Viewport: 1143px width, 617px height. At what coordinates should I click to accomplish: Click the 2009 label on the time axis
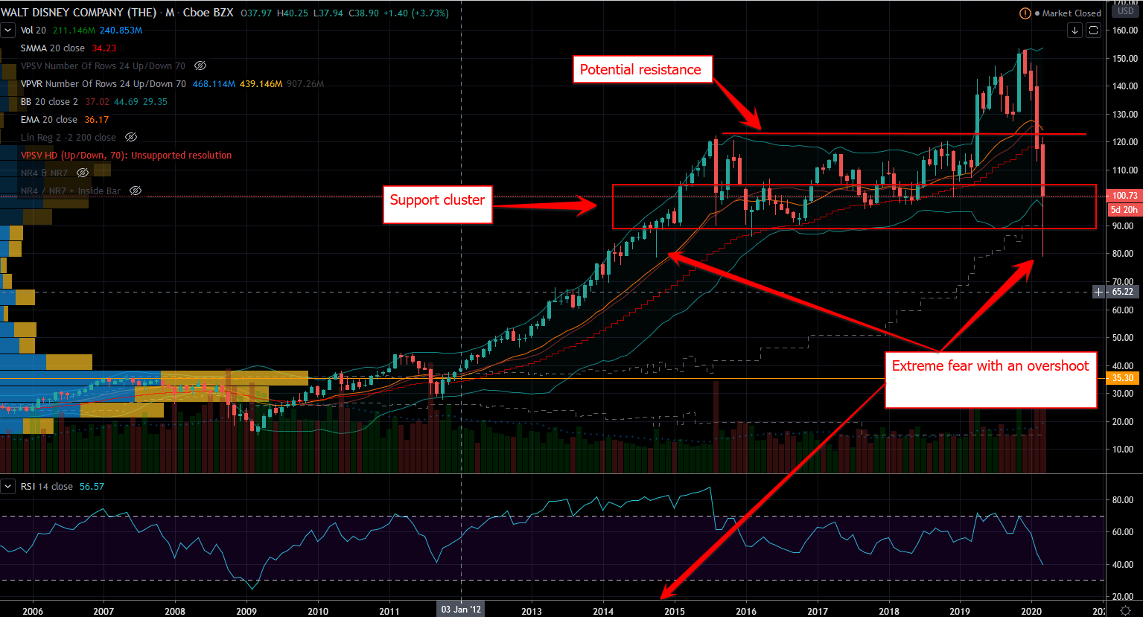pyautogui.click(x=246, y=611)
